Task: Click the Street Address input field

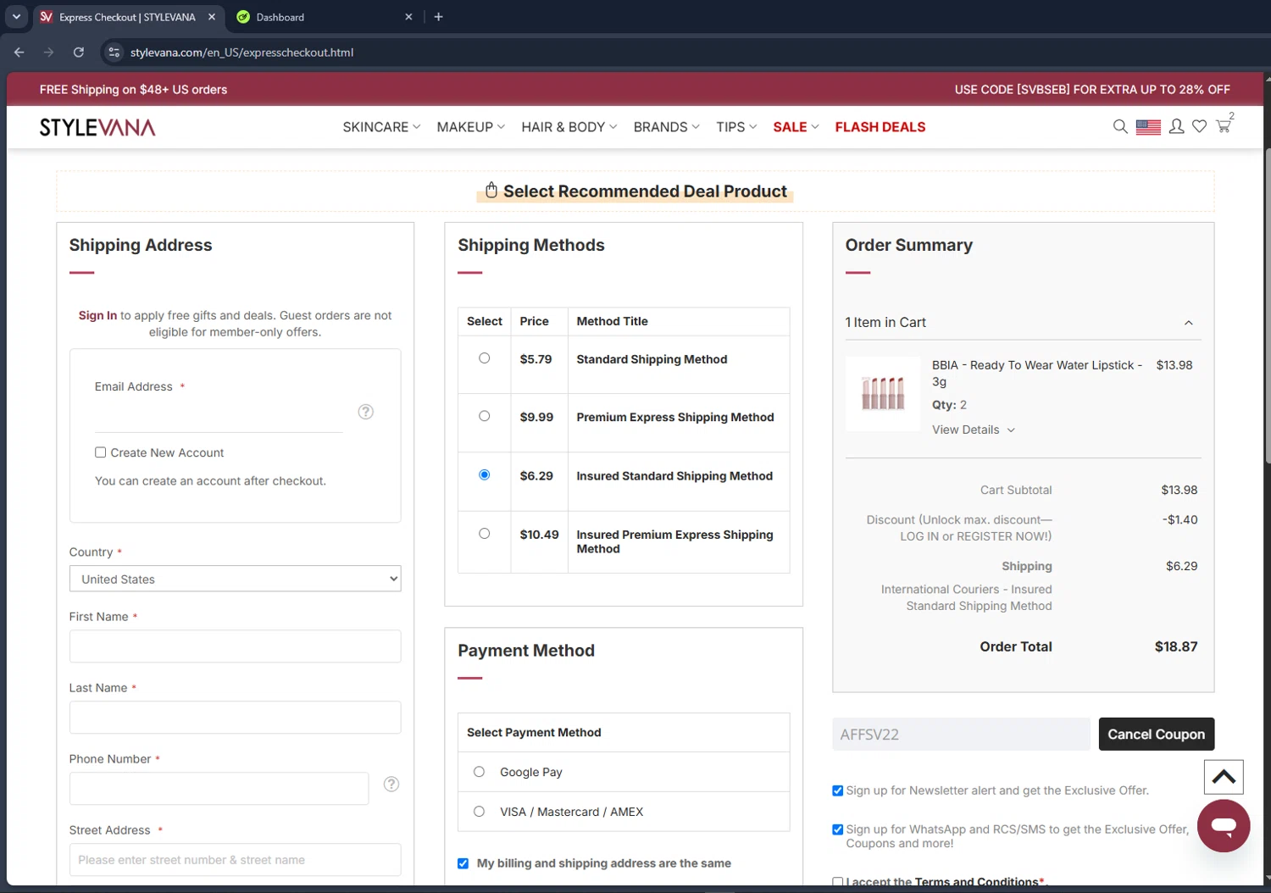Action: point(235,860)
